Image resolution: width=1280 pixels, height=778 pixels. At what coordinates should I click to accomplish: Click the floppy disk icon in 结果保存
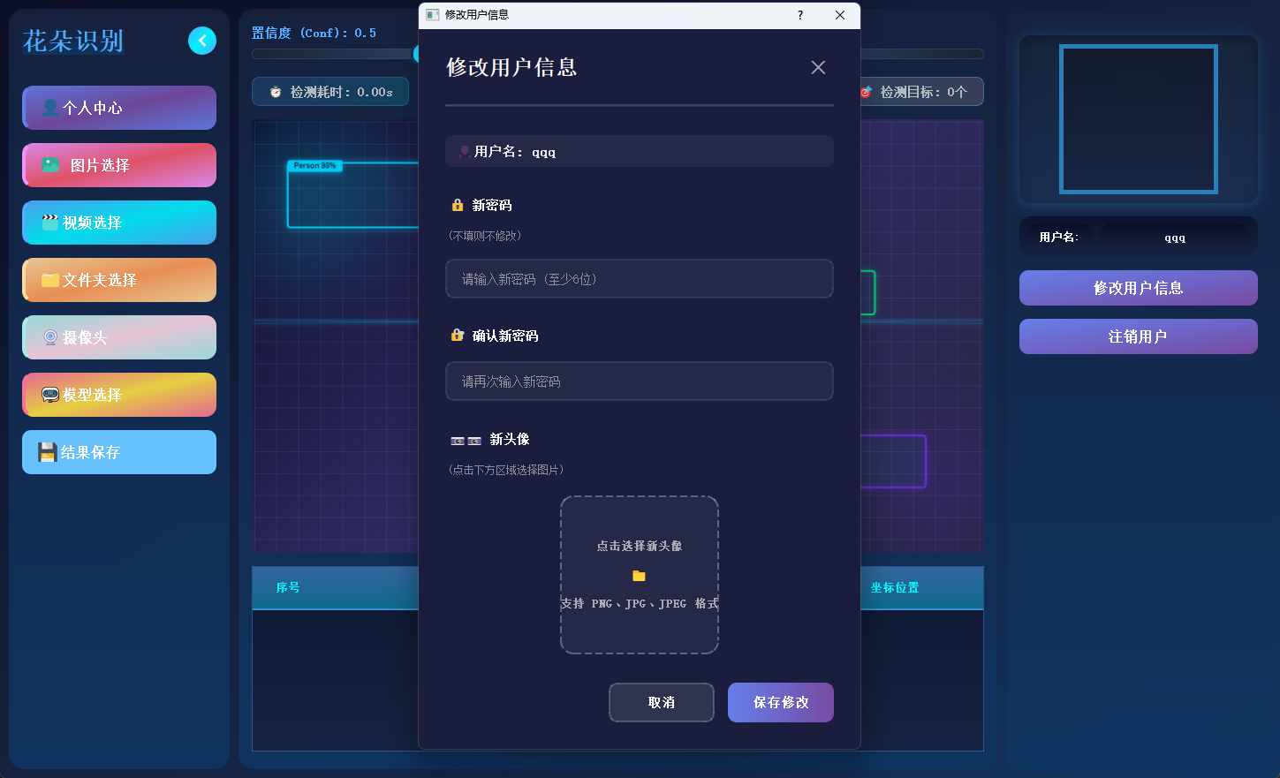(x=48, y=452)
